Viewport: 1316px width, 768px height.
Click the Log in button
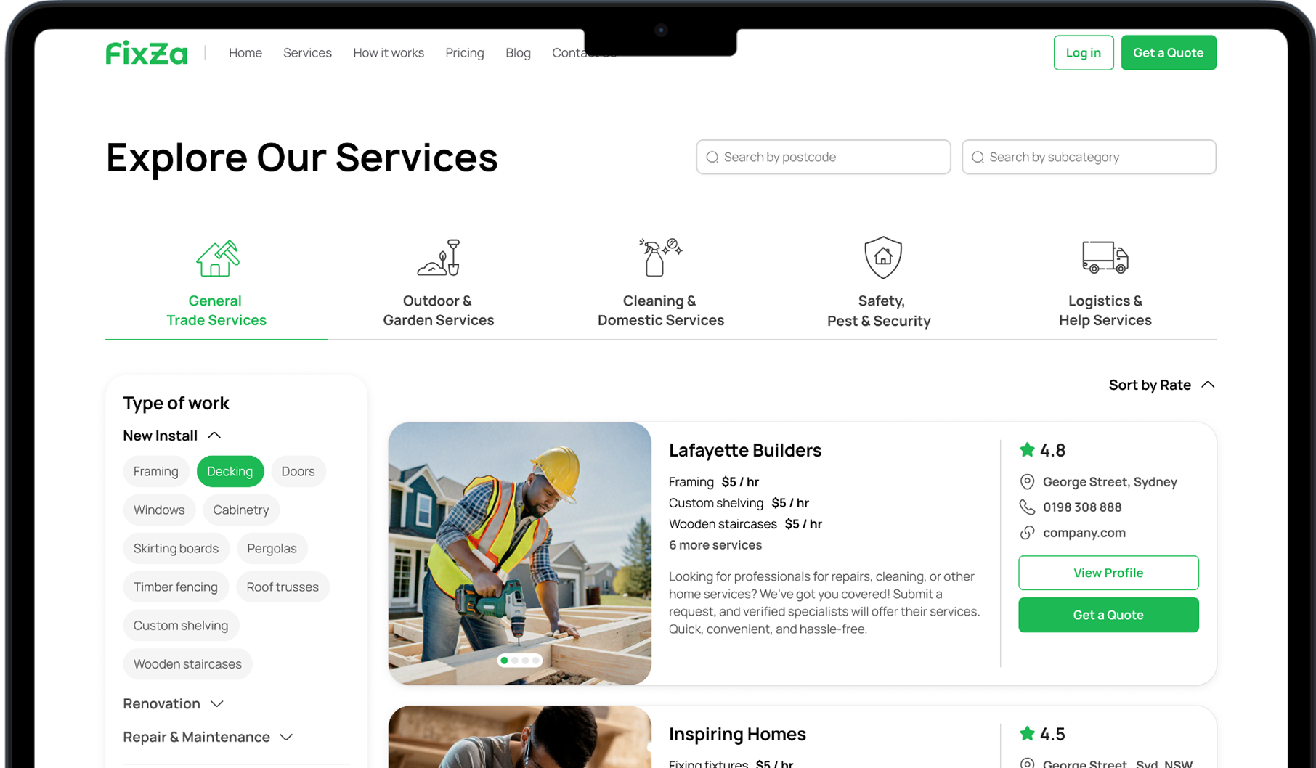click(x=1083, y=53)
